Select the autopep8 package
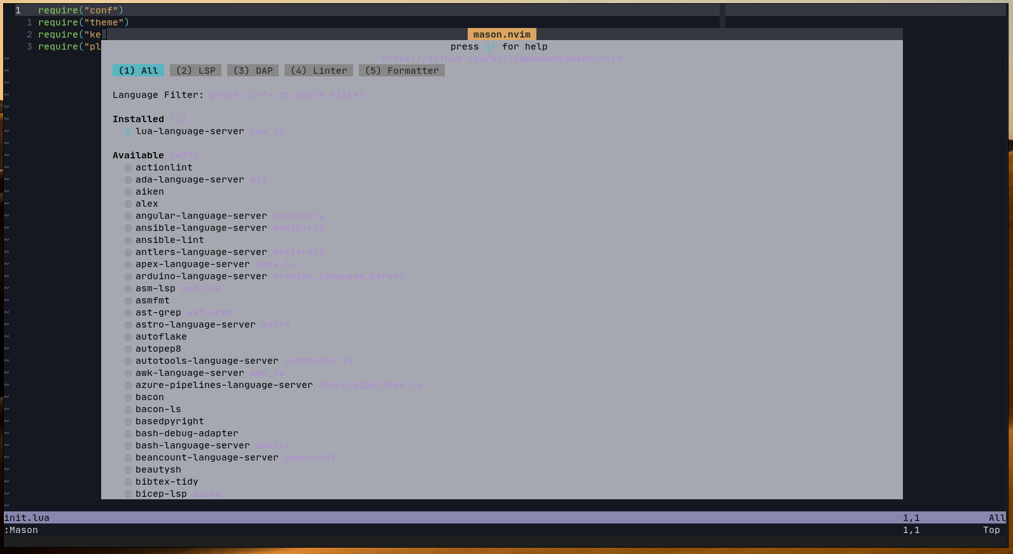This screenshot has height=554, width=1013. coord(158,349)
